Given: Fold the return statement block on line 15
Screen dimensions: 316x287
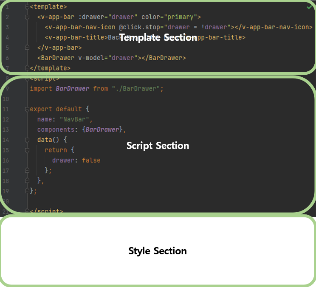Looking at the screenshot, I should [x=27, y=150].
